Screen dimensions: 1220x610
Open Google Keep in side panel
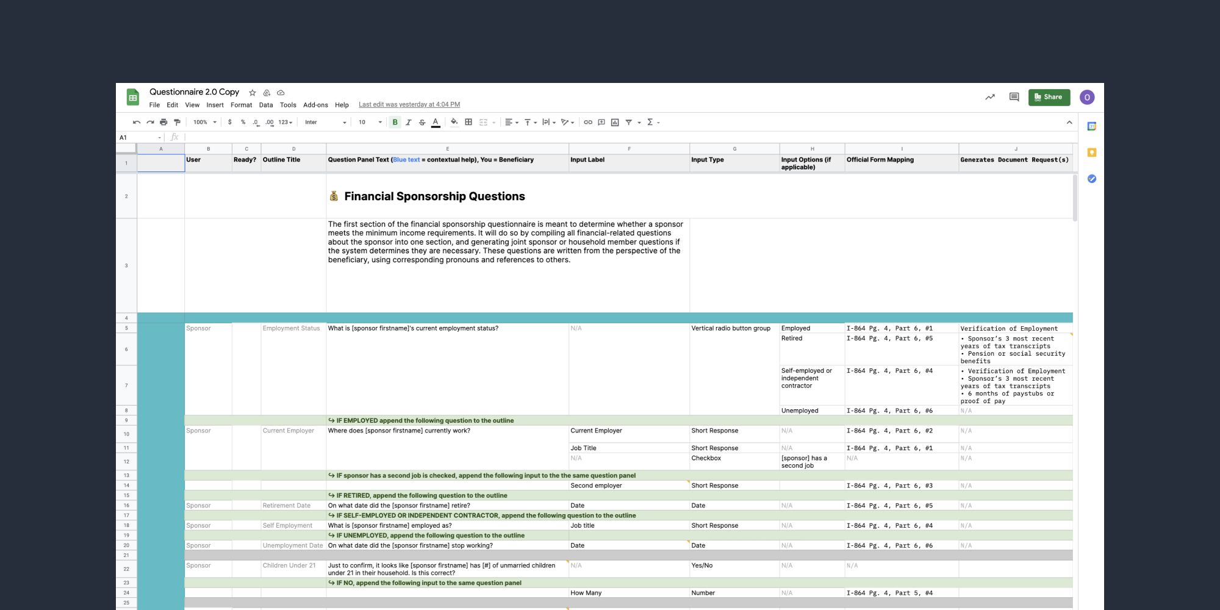point(1092,152)
